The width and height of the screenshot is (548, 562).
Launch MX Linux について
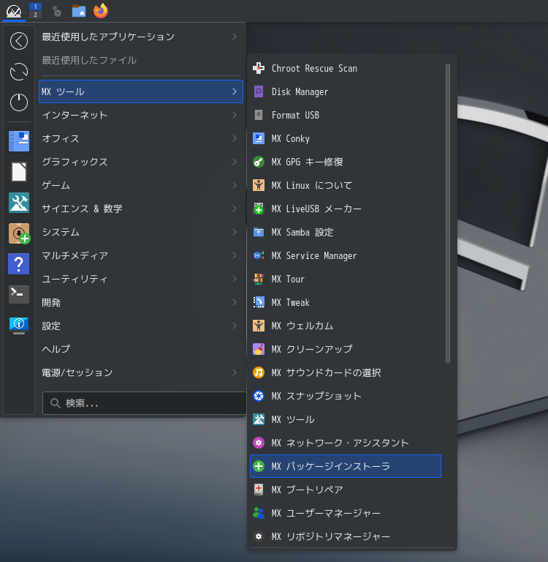(x=346, y=185)
